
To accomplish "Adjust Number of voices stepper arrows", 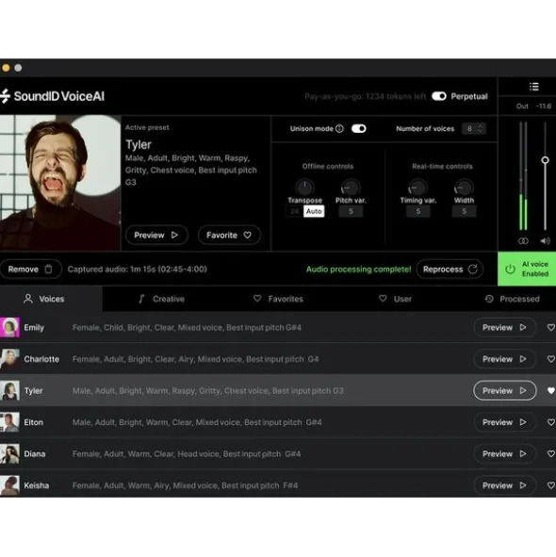I will pyautogui.click(x=481, y=128).
